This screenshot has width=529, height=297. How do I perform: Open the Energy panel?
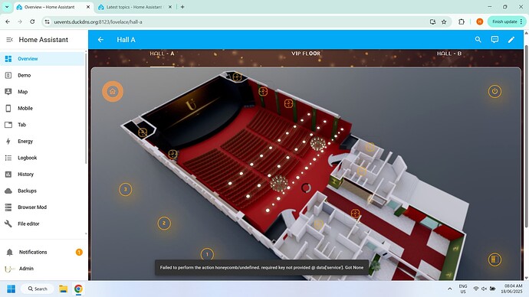coord(42,141)
